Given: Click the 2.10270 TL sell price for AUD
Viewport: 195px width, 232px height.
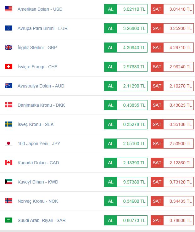Looking at the screenshot, I should pyautogui.click(x=179, y=86).
